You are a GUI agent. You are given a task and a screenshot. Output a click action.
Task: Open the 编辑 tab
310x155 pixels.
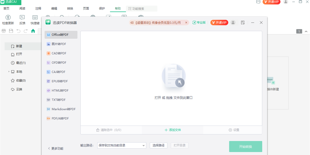coord(54,9)
